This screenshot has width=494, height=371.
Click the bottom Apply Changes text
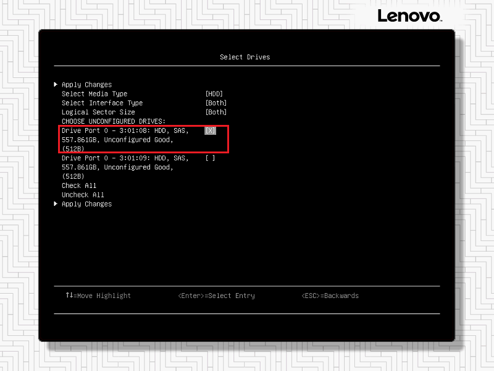(86, 204)
